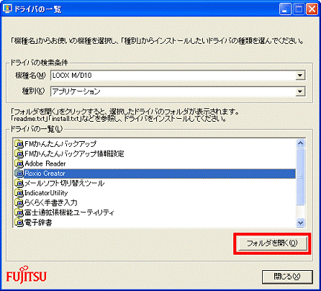The height and width of the screenshot is (291, 321).
Task: Click the アプリケーション type combo box
Action: [178, 91]
